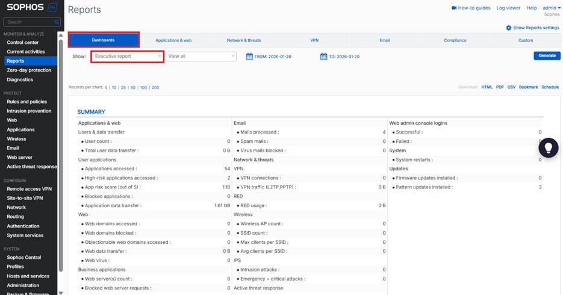The height and width of the screenshot is (295, 563).
Task: Switch to the Compliance tab
Action: [x=455, y=40]
